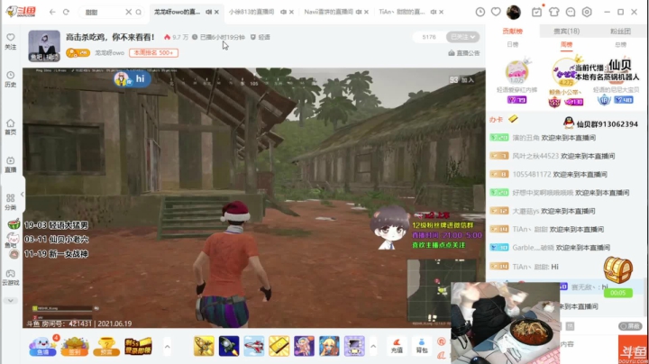
Task: Toggle the 屏蔽 block setting in chat
Action: pyautogui.click(x=630, y=326)
